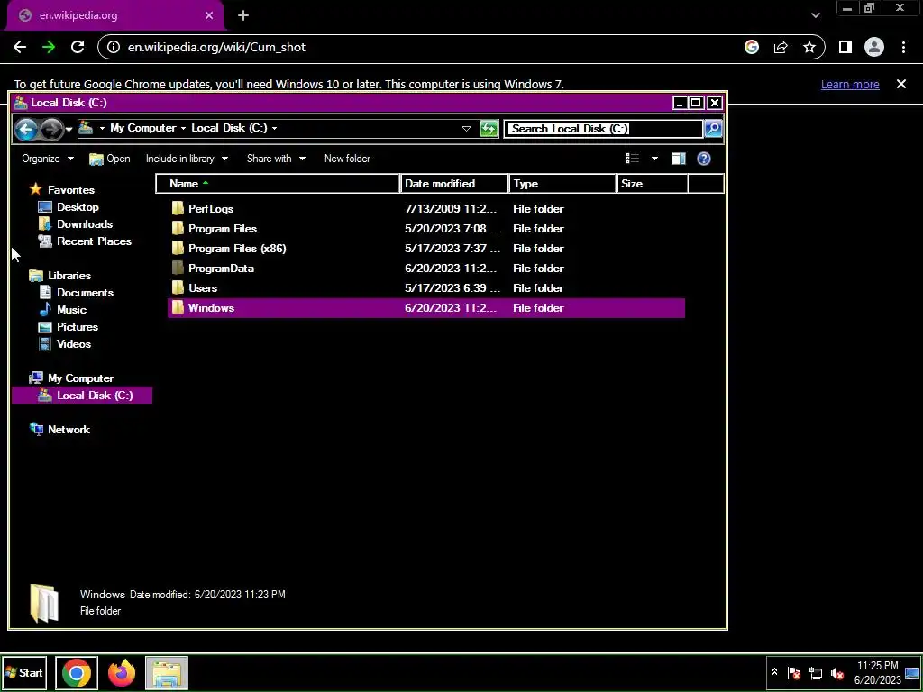The height and width of the screenshot is (692, 923).
Task: Open a new Chrome tab
Action: click(243, 15)
